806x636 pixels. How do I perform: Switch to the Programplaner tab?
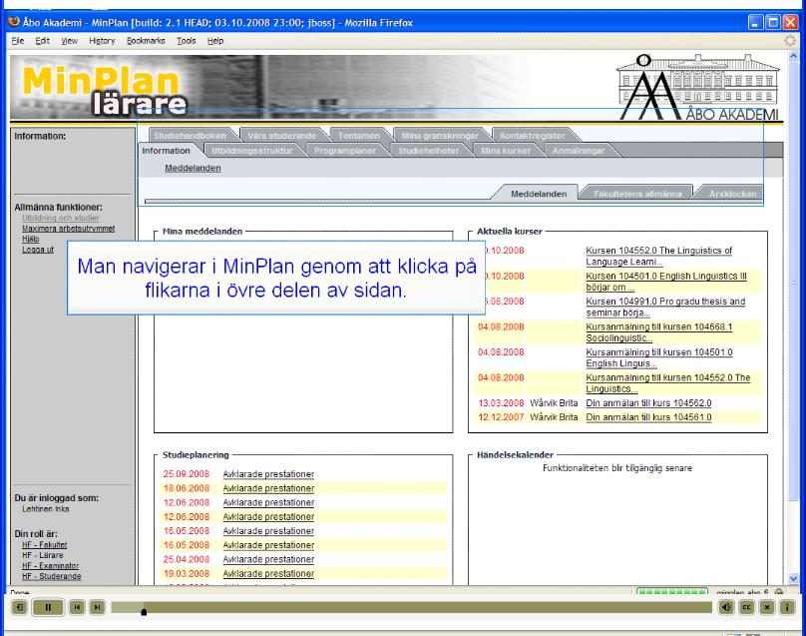point(345,150)
